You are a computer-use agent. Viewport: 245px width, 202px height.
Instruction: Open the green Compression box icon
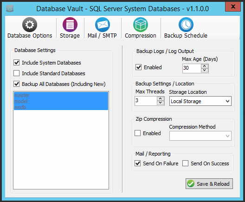[x=141, y=25]
